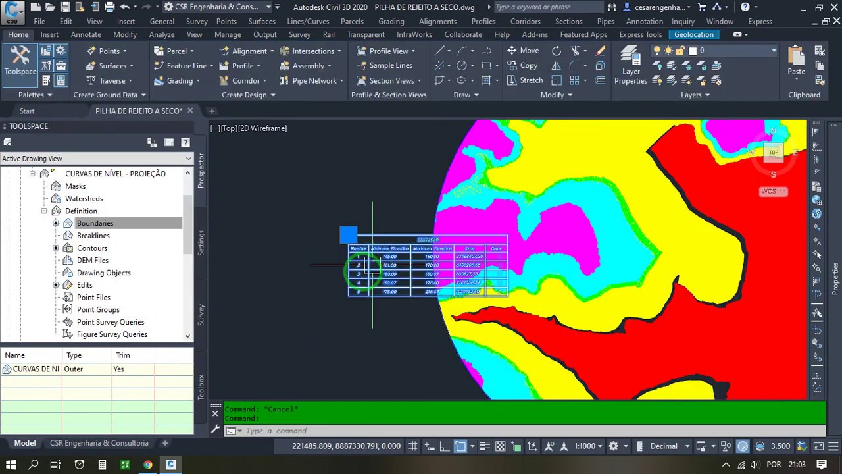Expand the Palettes panel dropdown
The height and width of the screenshot is (474, 842).
pos(36,95)
